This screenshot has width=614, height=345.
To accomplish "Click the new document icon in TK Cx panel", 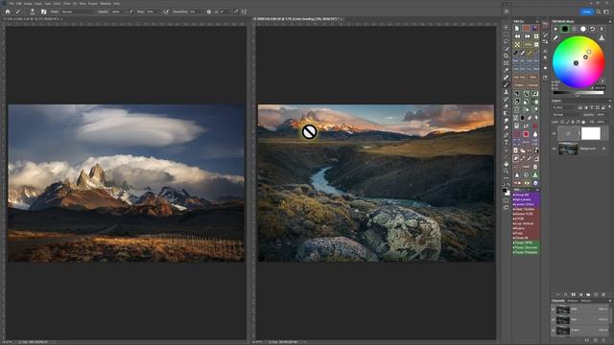I will [x=517, y=29].
